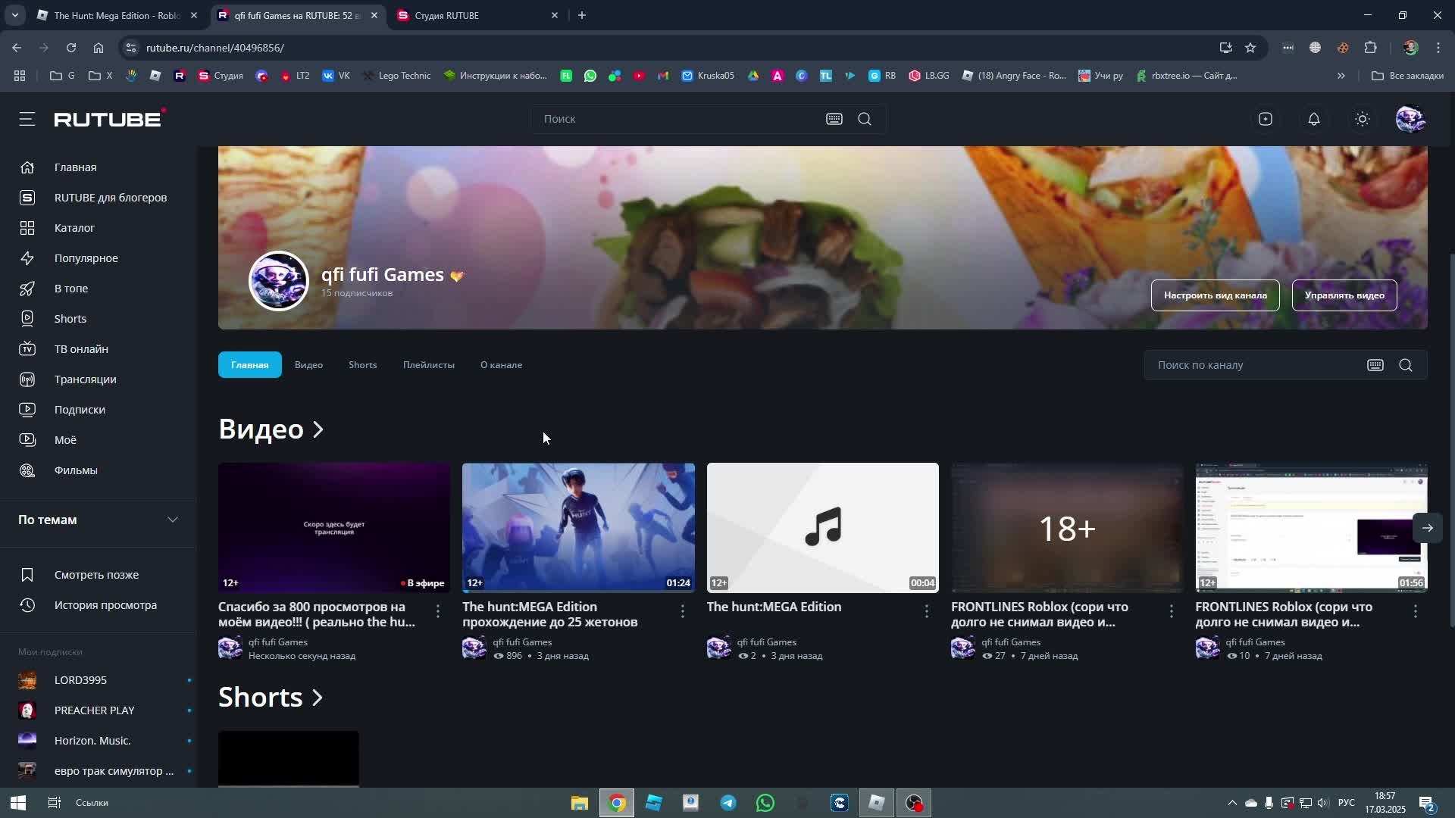
Task: Select the Главная channel tab
Action: click(x=250, y=365)
